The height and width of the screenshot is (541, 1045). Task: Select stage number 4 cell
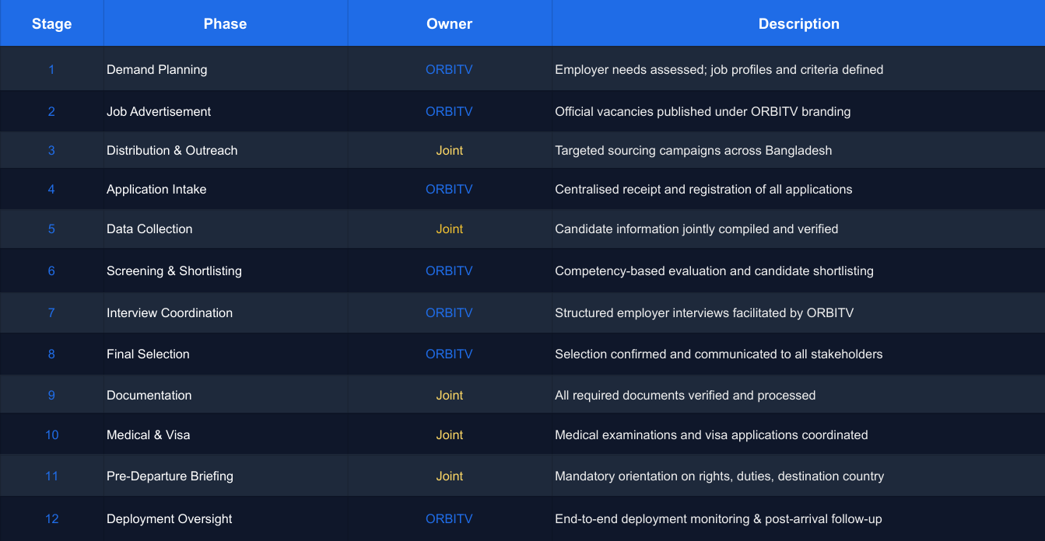pos(51,189)
